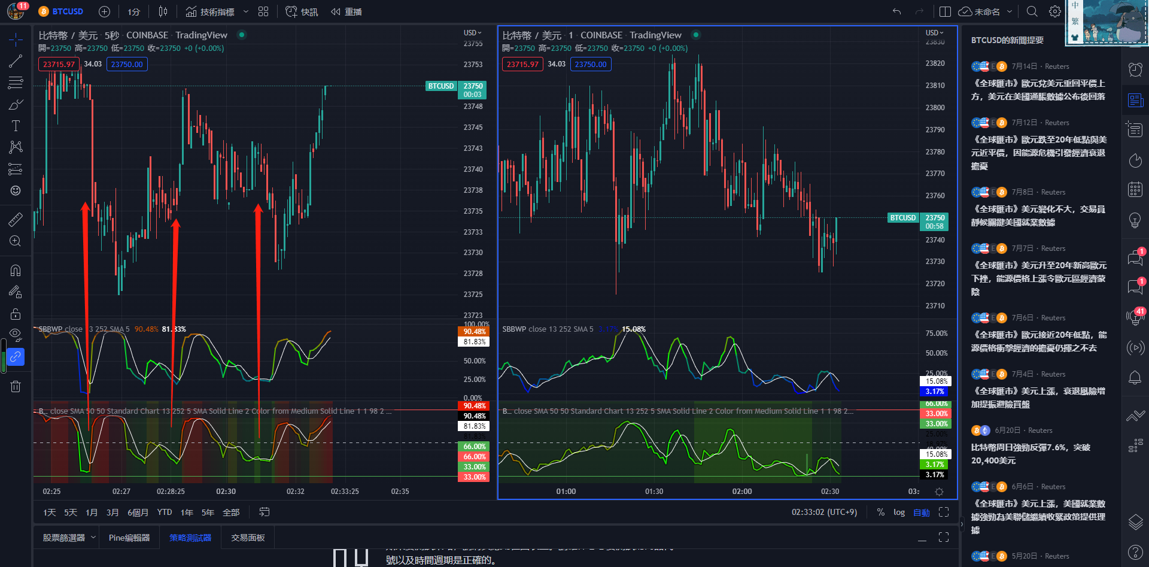Open the alerts clock panel in right sidebar
1149x567 pixels.
tap(1135, 69)
